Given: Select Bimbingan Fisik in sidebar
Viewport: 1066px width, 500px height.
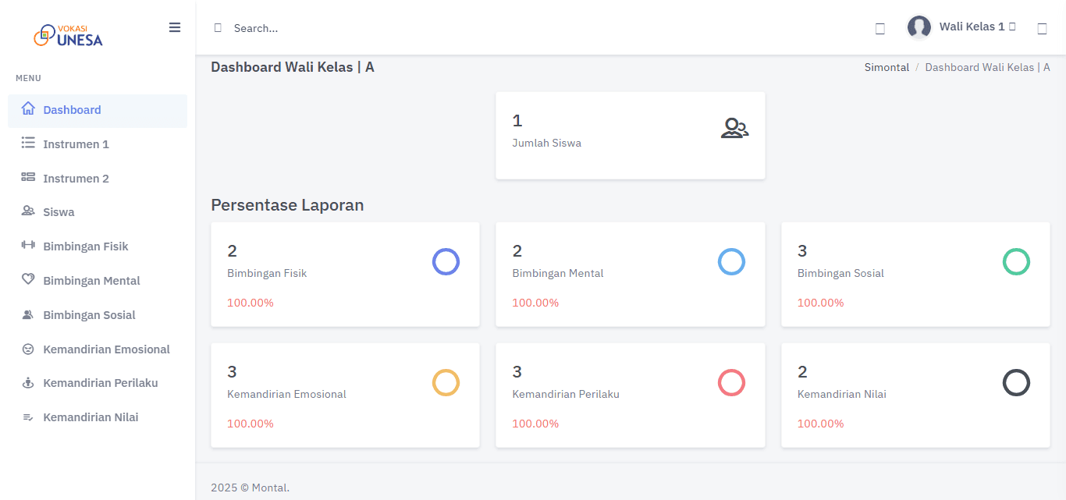Looking at the screenshot, I should [98, 246].
